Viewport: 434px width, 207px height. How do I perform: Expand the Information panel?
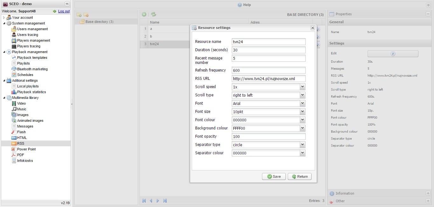click(x=428, y=193)
